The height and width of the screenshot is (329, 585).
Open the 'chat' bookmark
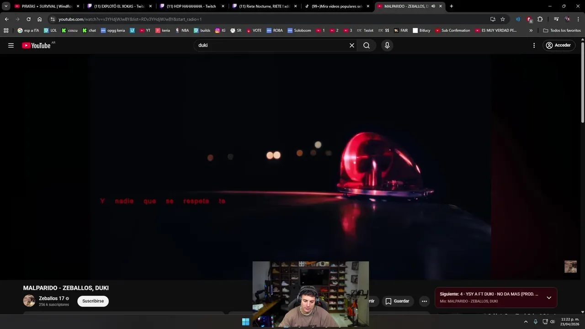pyautogui.click(x=89, y=31)
